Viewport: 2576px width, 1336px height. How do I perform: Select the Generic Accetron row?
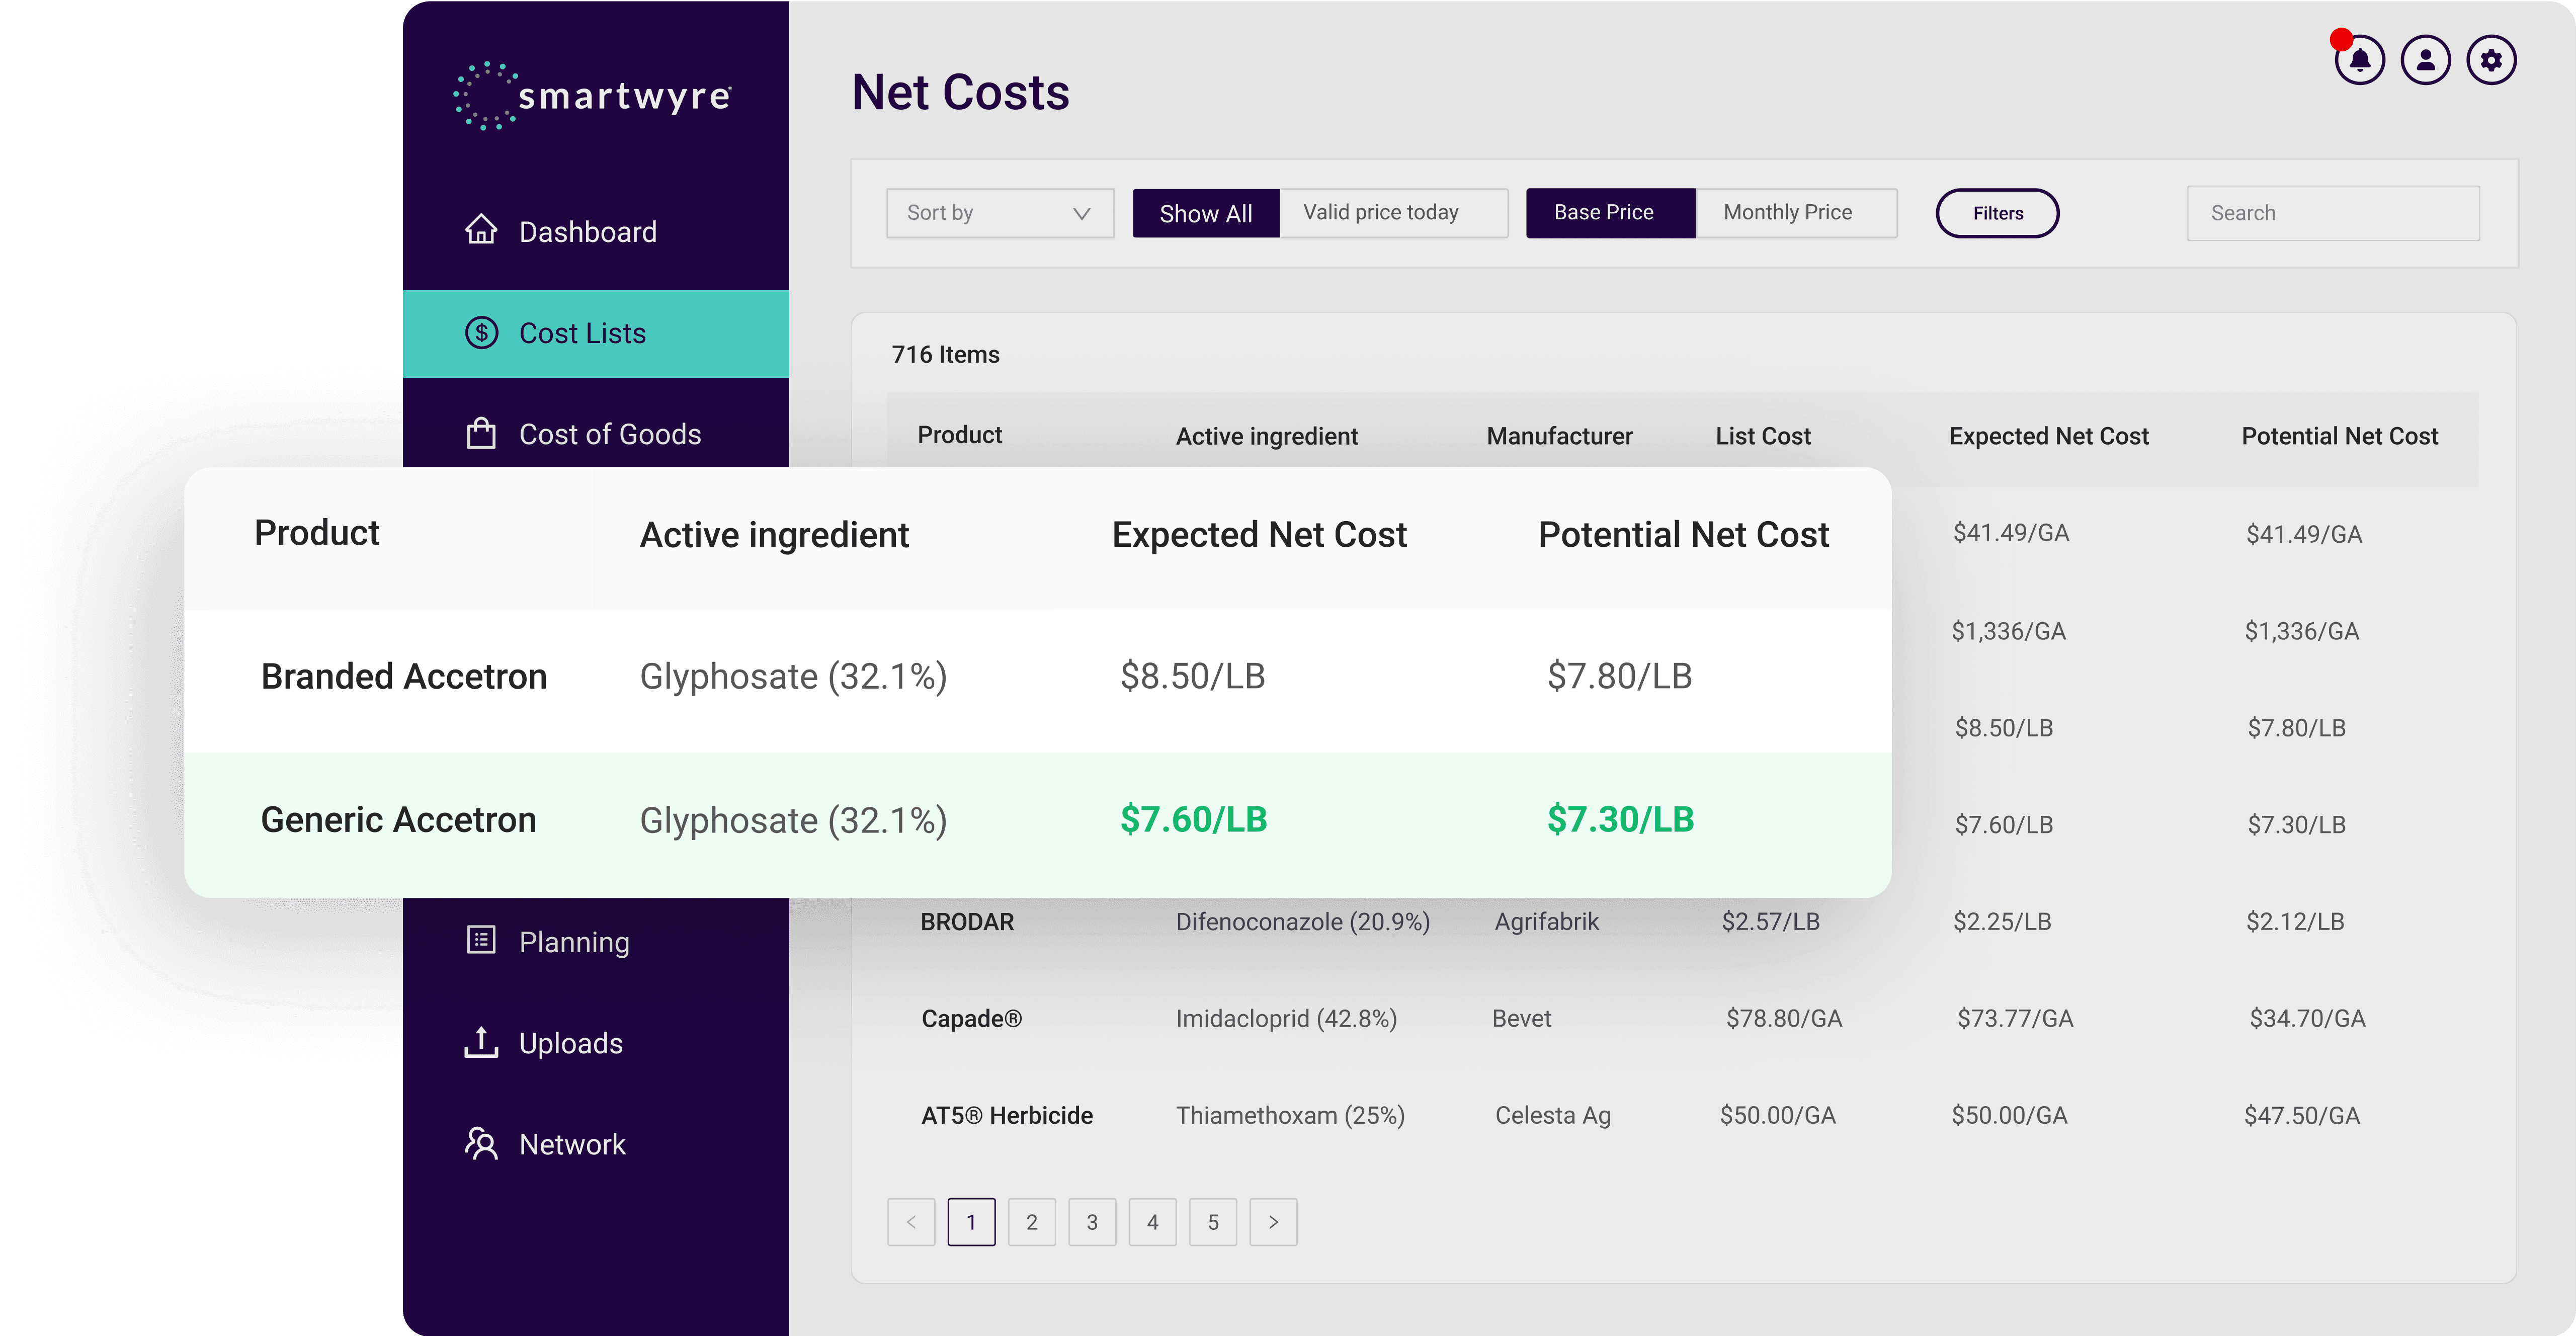[x=1037, y=824]
